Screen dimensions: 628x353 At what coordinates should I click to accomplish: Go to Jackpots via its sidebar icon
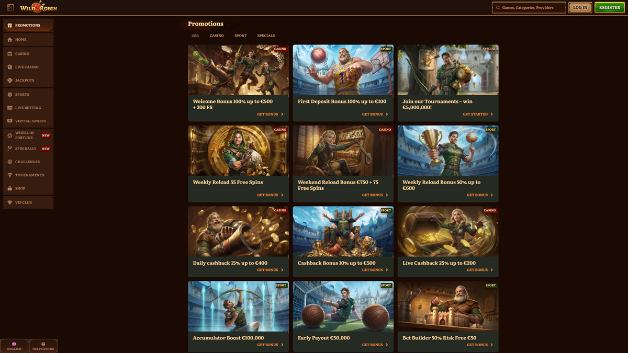[10, 81]
